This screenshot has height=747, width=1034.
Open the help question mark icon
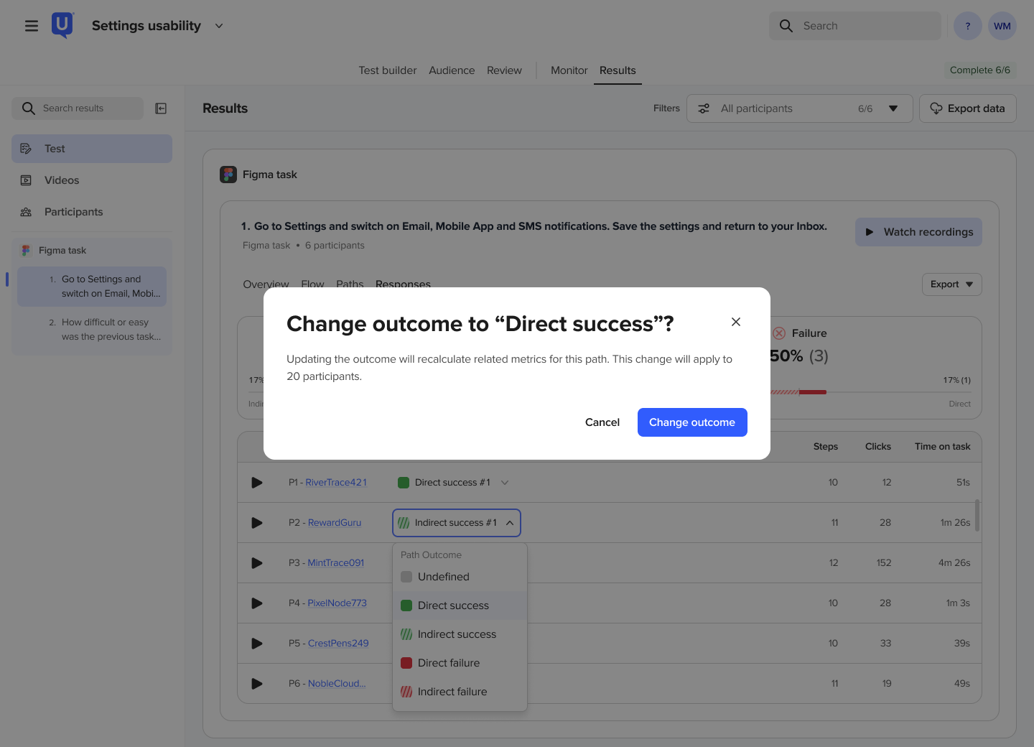968,26
